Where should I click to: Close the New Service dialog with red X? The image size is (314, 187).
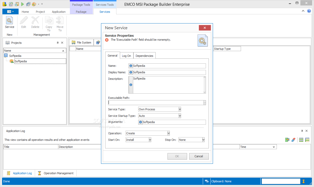point(205,28)
